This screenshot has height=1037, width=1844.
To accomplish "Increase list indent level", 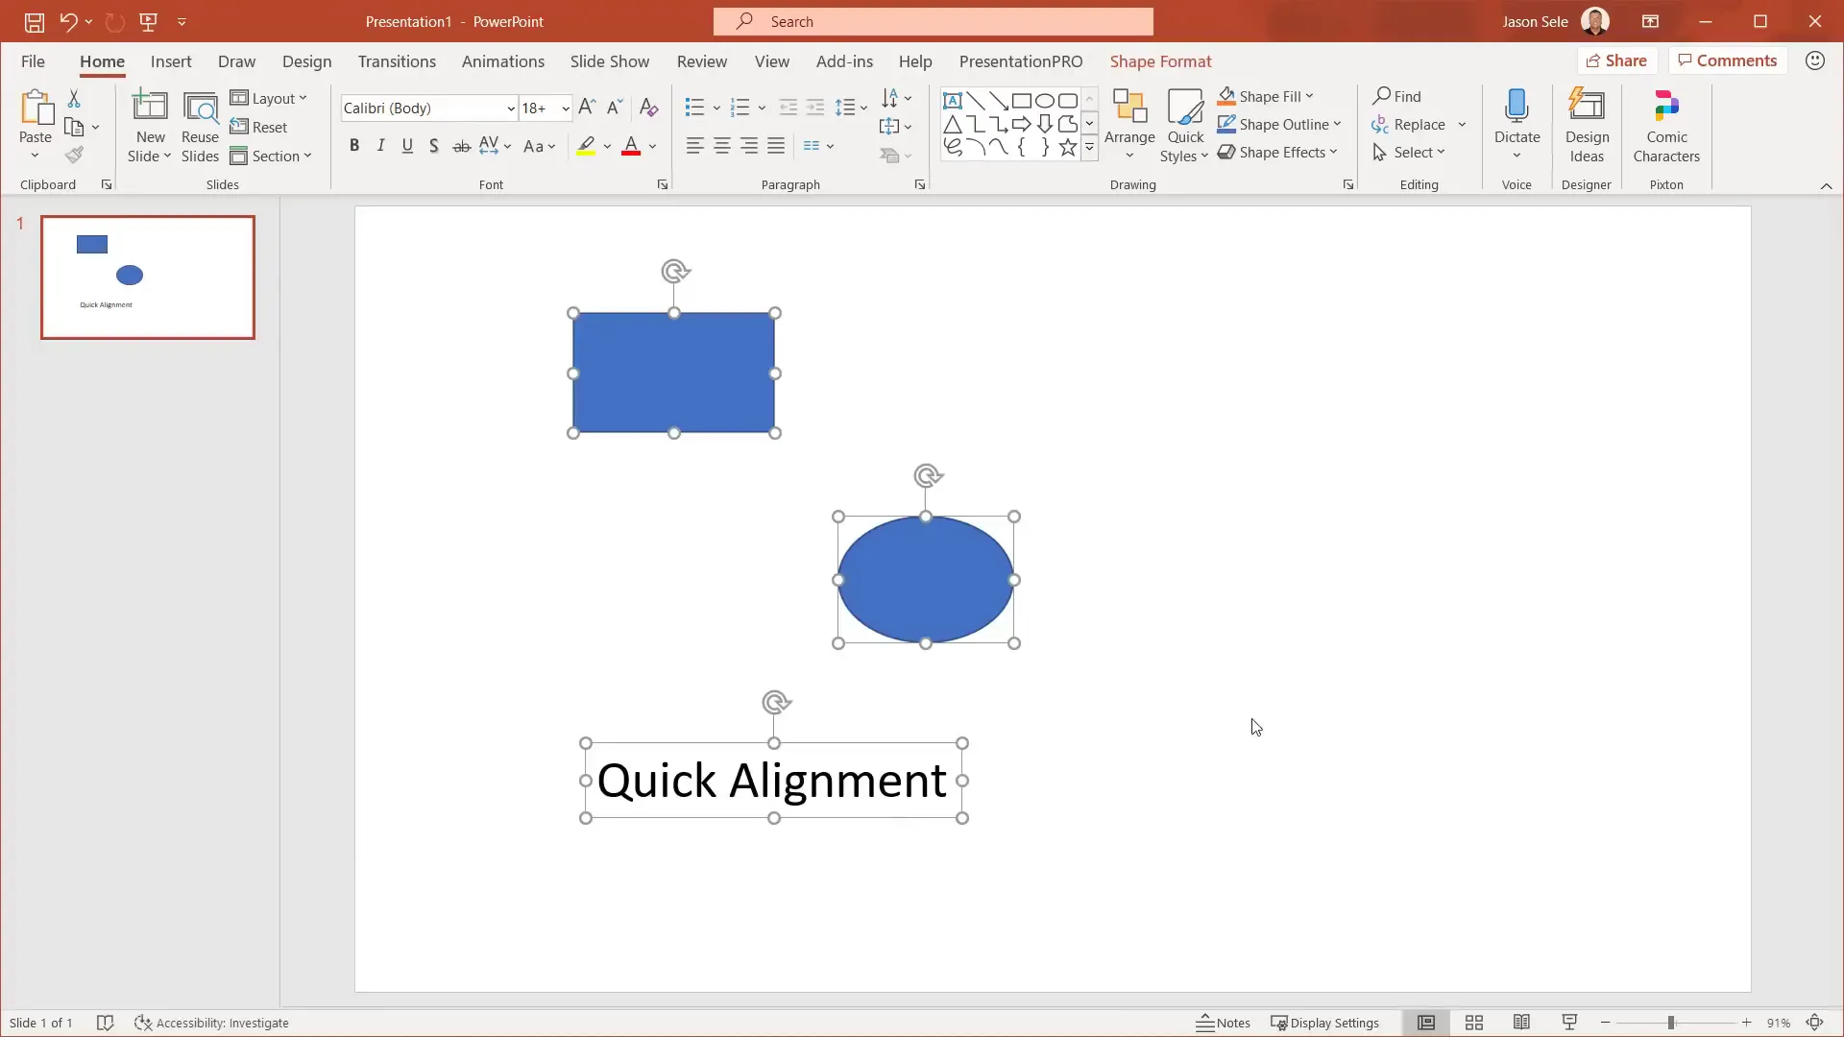I will [815, 107].
